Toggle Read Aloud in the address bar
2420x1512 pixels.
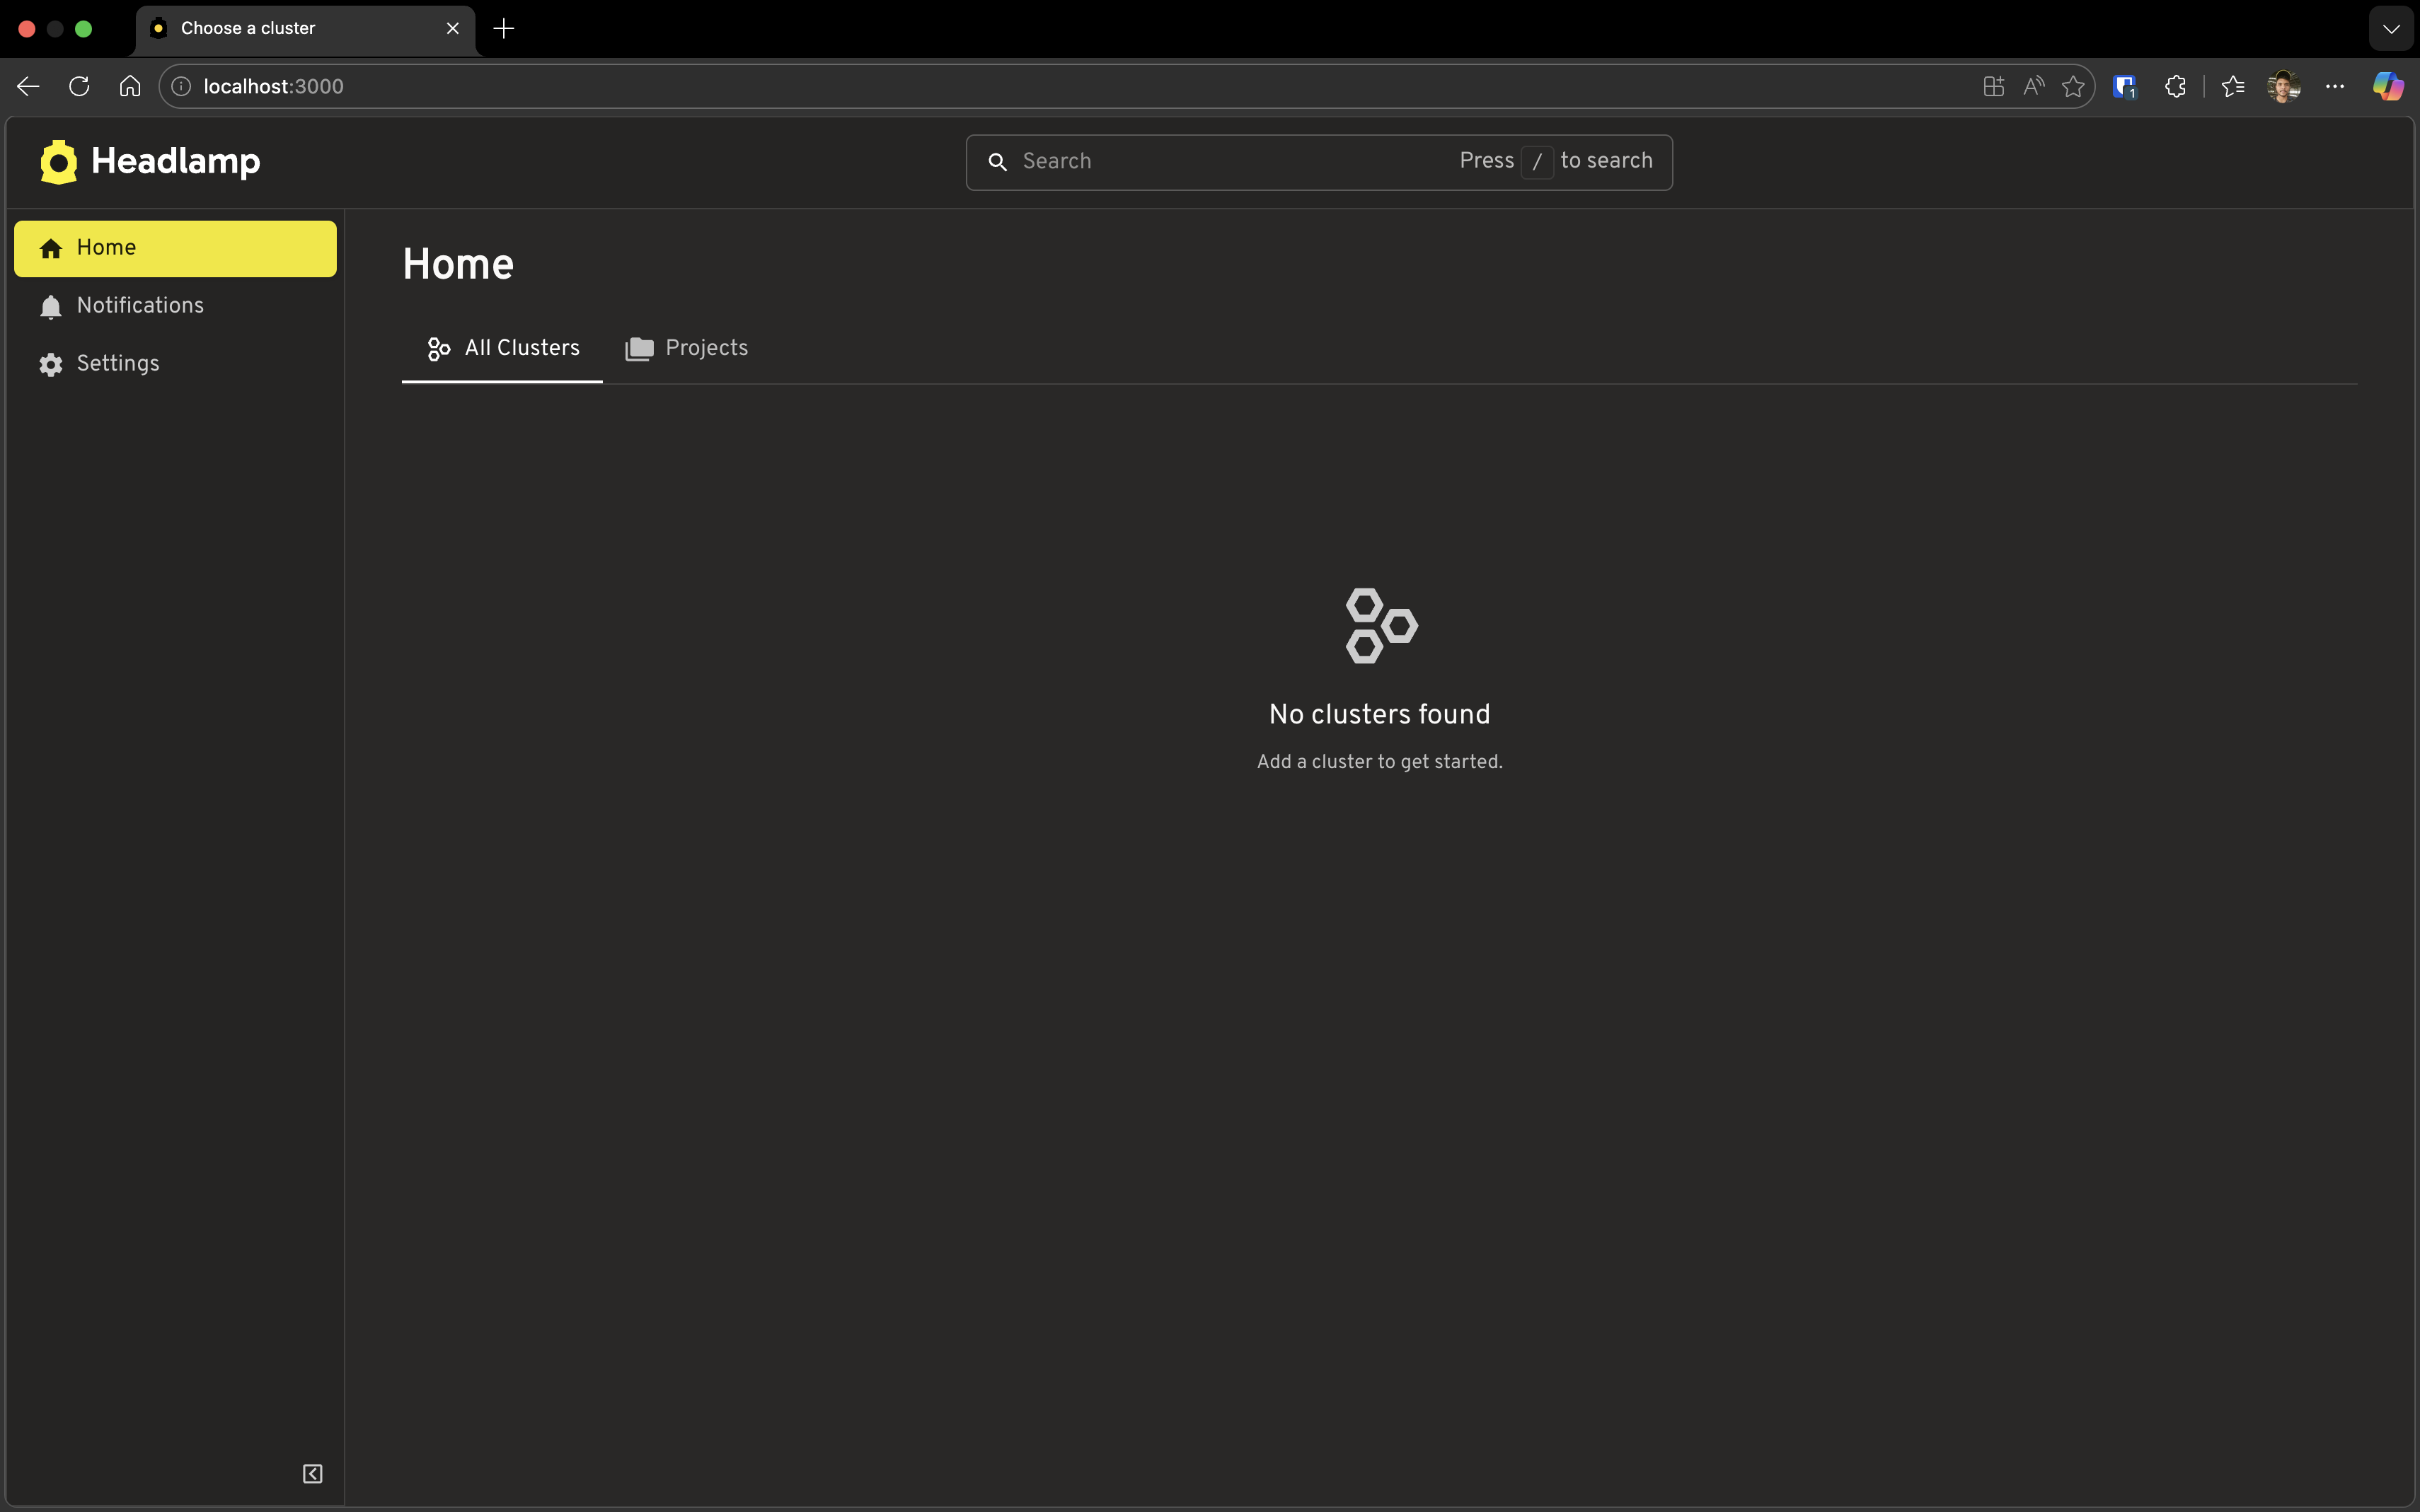(x=2033, y=86)
